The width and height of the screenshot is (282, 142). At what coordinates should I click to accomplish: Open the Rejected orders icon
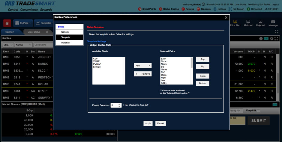coord(260,22)
